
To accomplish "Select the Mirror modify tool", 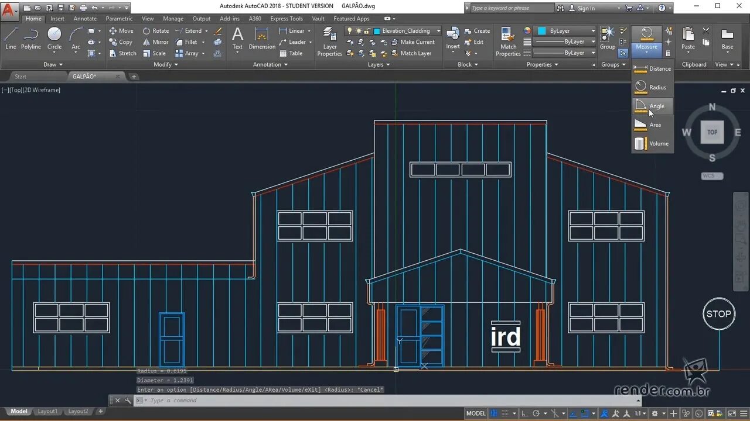I will click(155, 42).
